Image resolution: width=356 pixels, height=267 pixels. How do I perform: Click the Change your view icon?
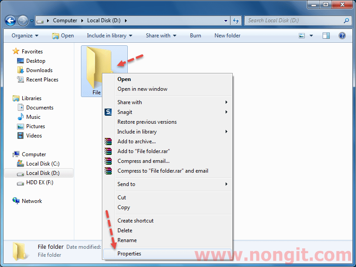(x=302, y=36)
